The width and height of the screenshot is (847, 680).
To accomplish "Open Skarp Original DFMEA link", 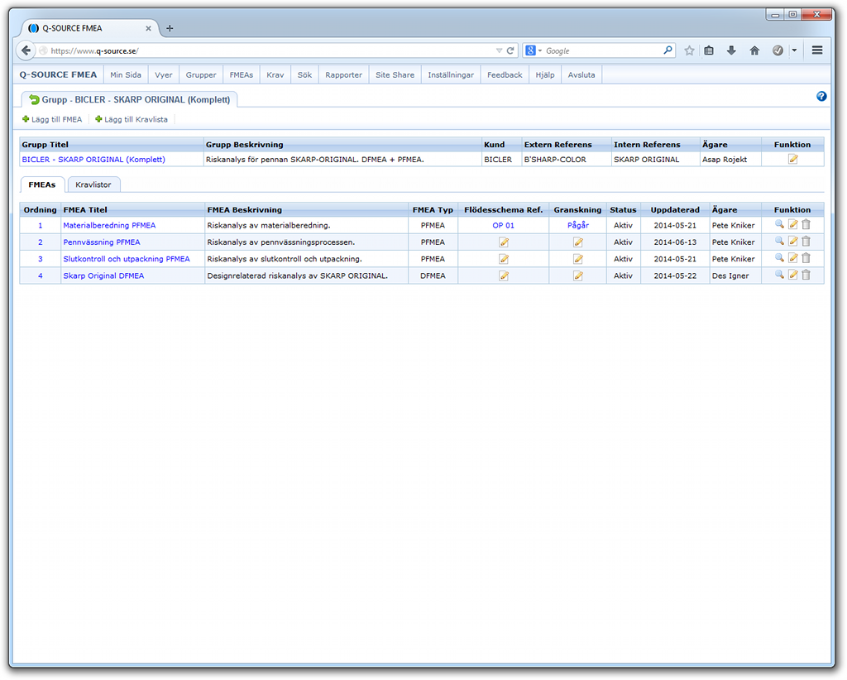I will click(103, 275).
